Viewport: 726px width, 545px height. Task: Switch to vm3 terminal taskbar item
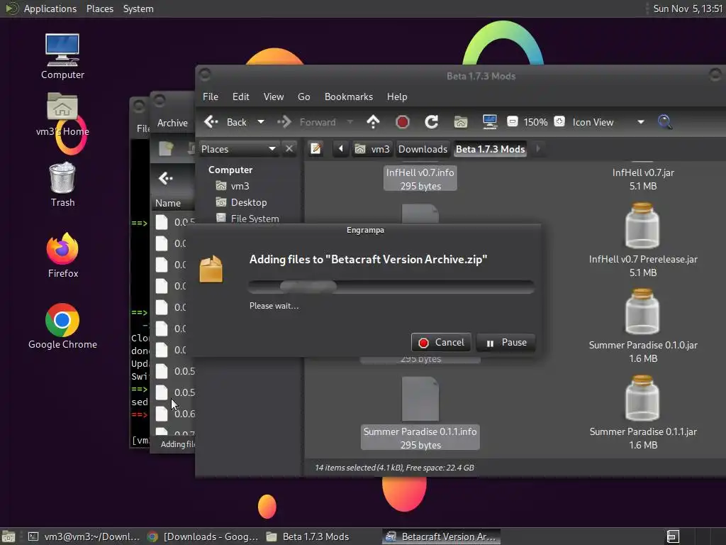point(84,536)
